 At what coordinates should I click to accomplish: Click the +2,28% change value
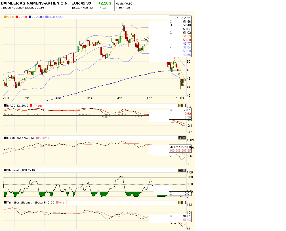tap(105, 3)
